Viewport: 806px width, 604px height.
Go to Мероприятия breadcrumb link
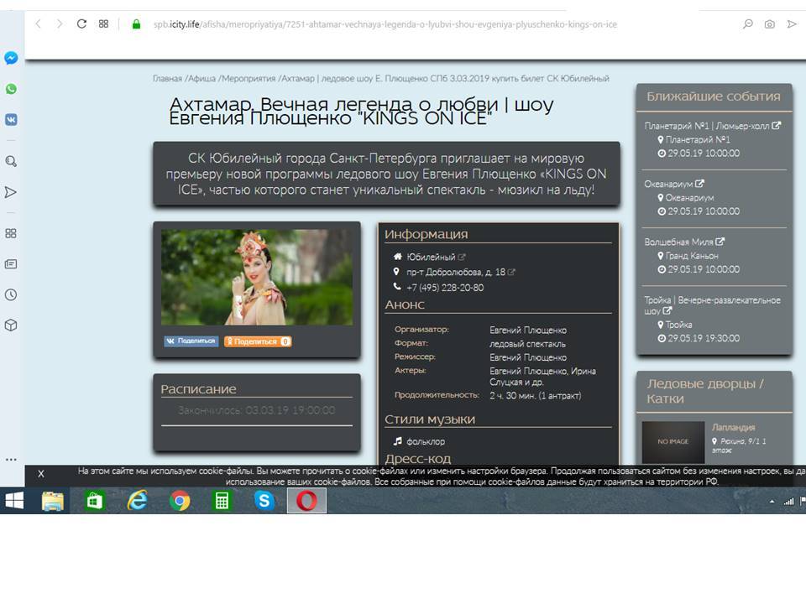pos(249,79)
